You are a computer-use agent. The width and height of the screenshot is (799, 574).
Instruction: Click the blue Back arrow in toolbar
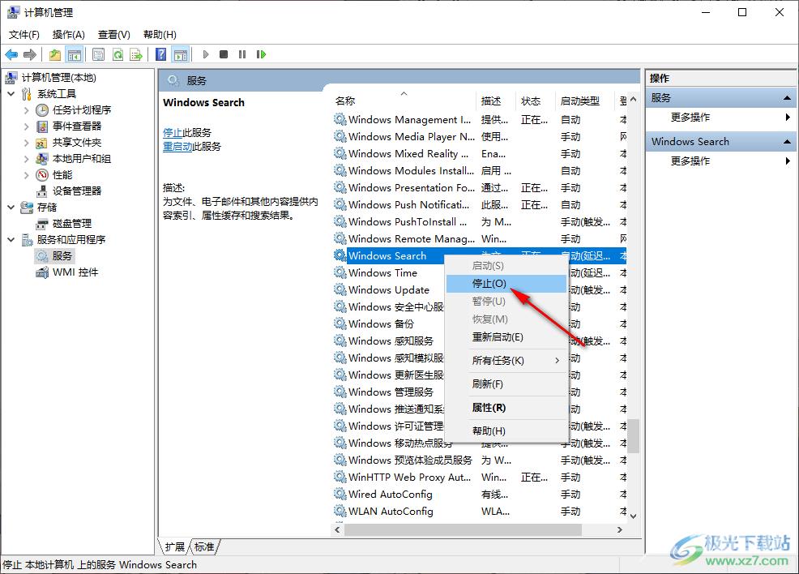(x=11, y=54)
